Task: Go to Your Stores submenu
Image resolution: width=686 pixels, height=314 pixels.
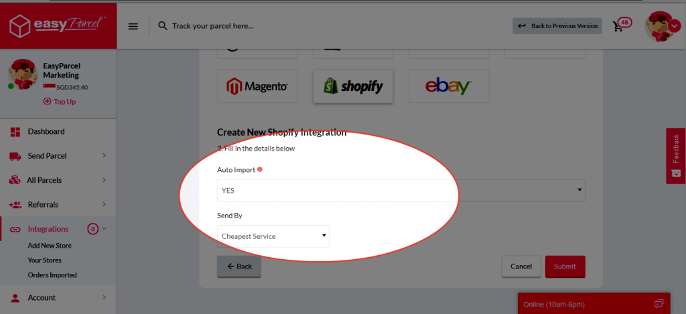Action: [x=45, y=260]
